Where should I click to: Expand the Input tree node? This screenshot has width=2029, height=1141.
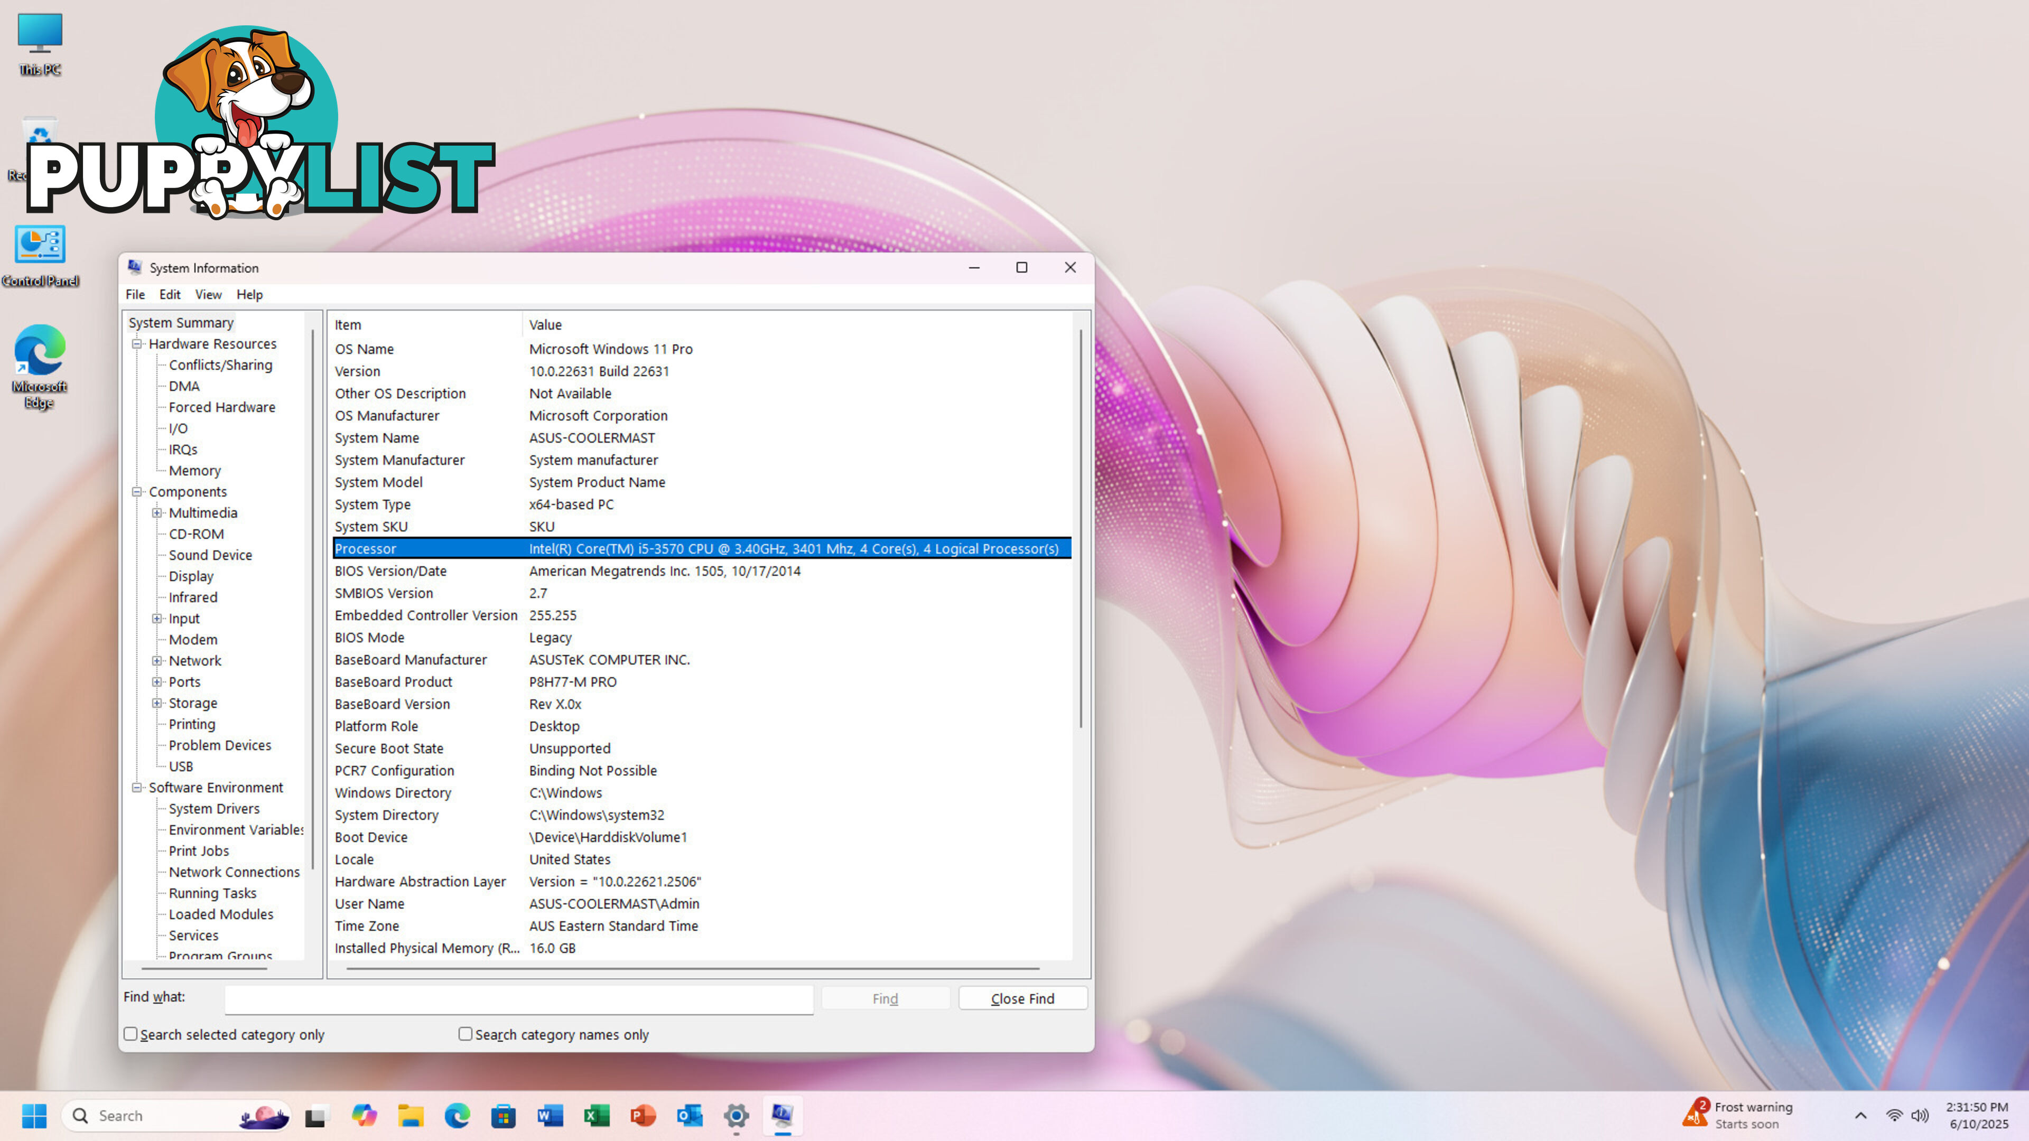[x=157, y=618]
